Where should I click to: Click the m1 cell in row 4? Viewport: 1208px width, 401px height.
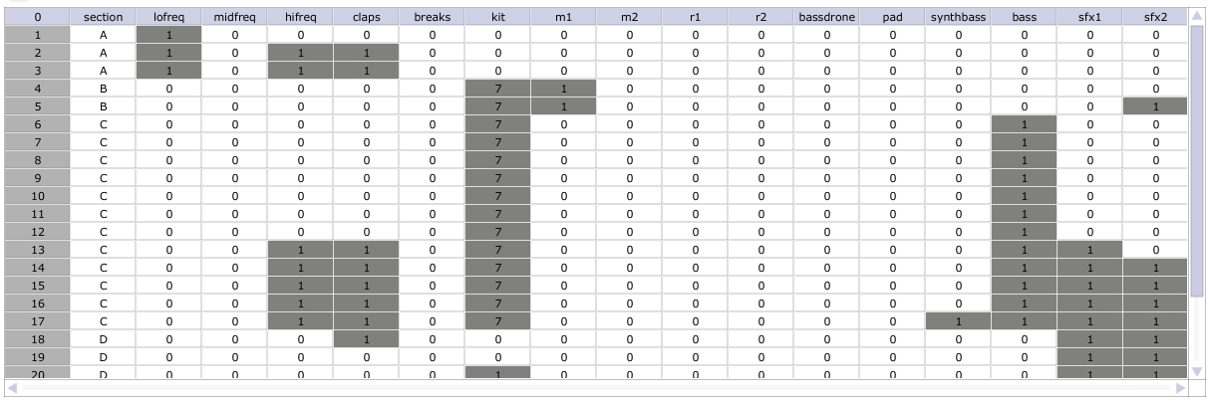(x=564, y=88)
